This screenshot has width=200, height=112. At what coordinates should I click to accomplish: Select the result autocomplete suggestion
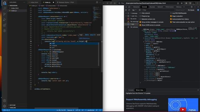pyautogui.click(x=74, y=46)
